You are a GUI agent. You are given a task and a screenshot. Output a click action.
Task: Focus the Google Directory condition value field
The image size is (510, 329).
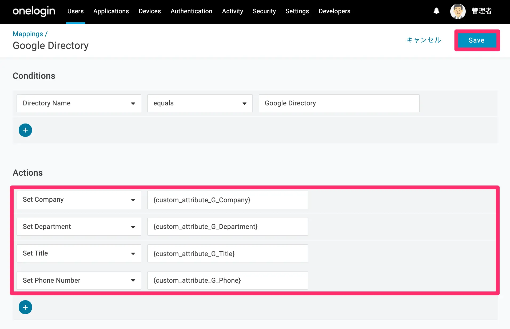339,103
